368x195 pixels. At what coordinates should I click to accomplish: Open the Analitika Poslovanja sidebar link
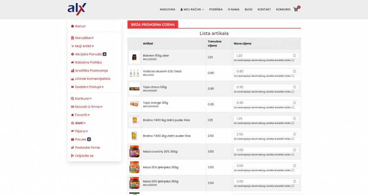91,71
